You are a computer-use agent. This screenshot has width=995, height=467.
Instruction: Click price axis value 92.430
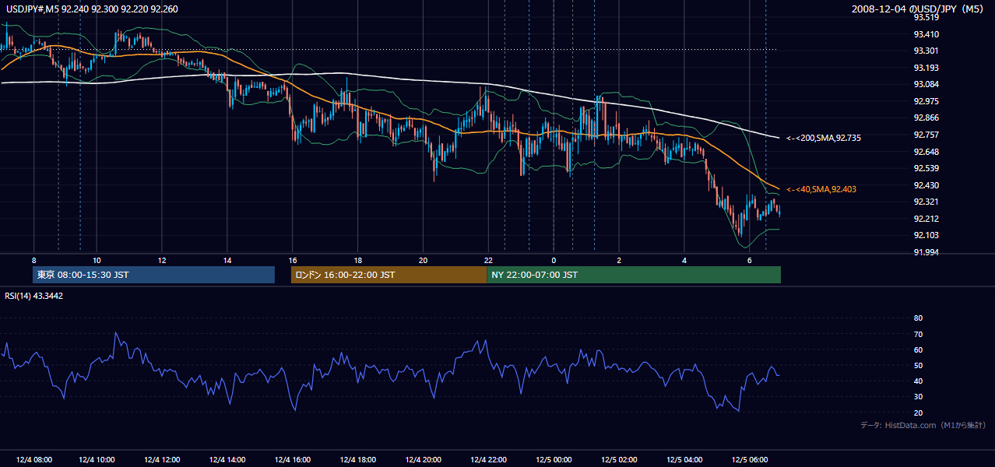click(x=926, y=185)
